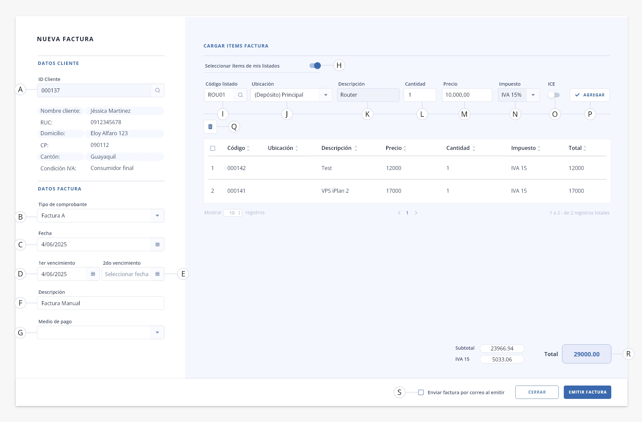The width and height of the screenshot is (642, 422).
Task: Click the Descripción field containing Factura Manual
Action: point(101,303)
